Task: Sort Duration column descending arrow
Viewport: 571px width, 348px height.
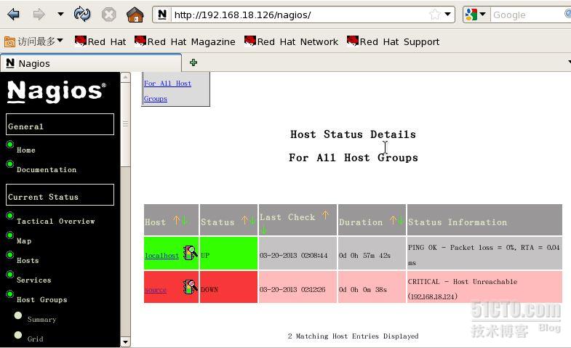Action: (x=400, y=220)
